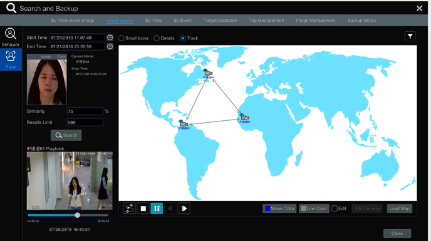Select Small Icons view mode
This screenshot has height=241, width=431.
point(122,38)
